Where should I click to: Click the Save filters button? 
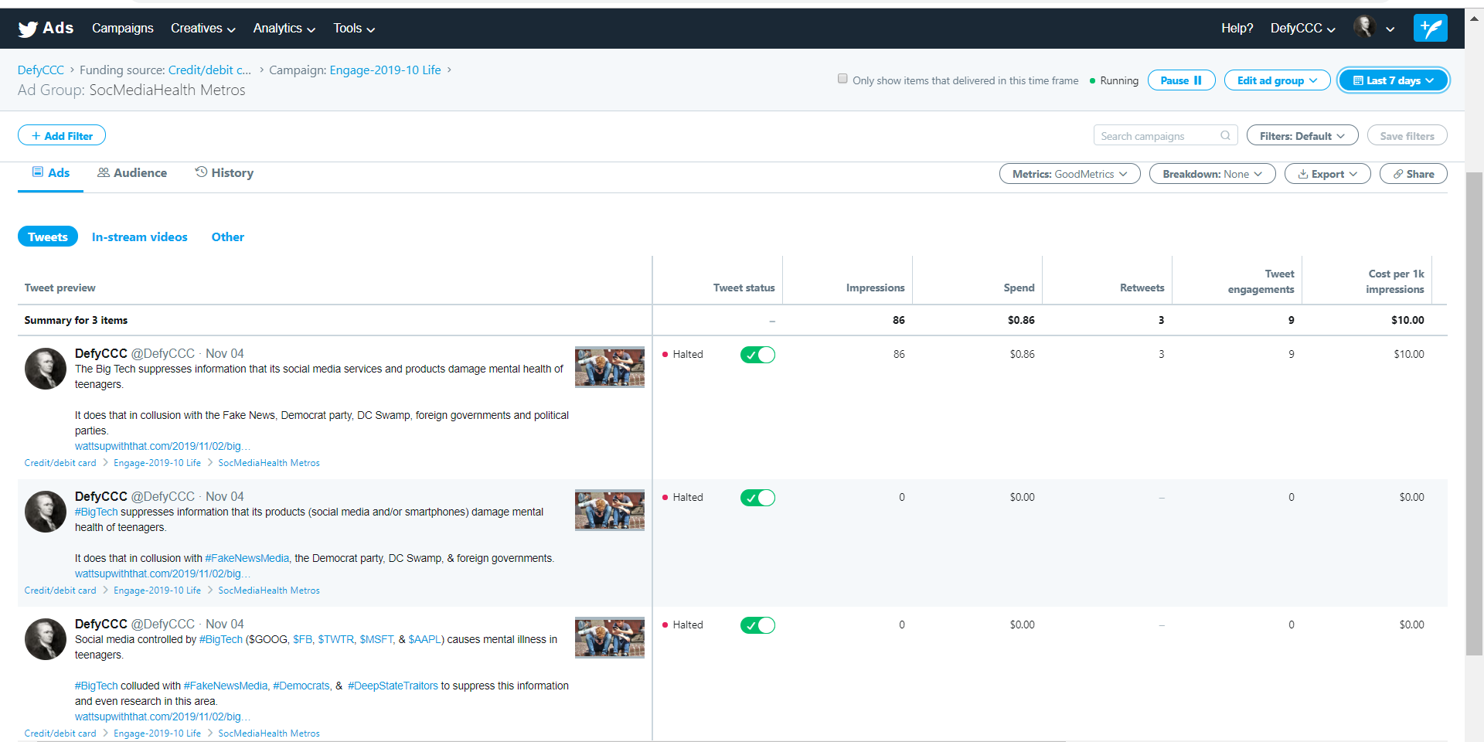coord(1407,135)
